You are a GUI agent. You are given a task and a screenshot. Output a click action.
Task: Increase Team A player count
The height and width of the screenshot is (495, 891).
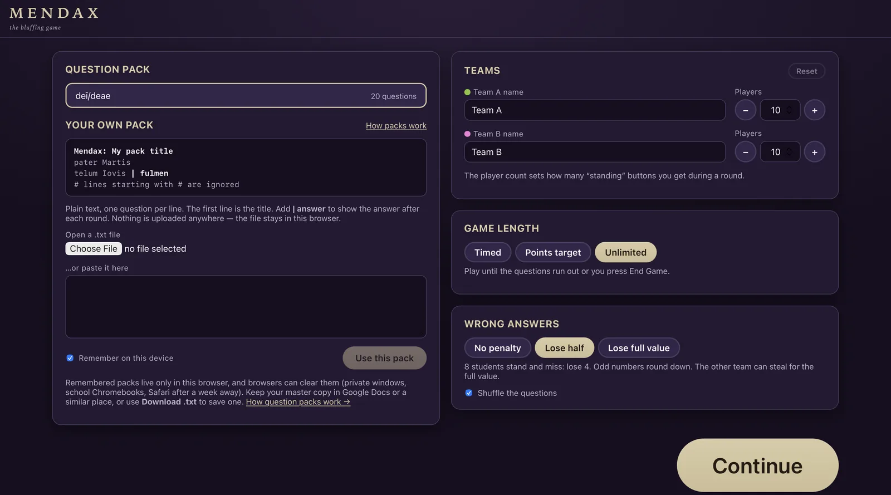click(814, 110)
